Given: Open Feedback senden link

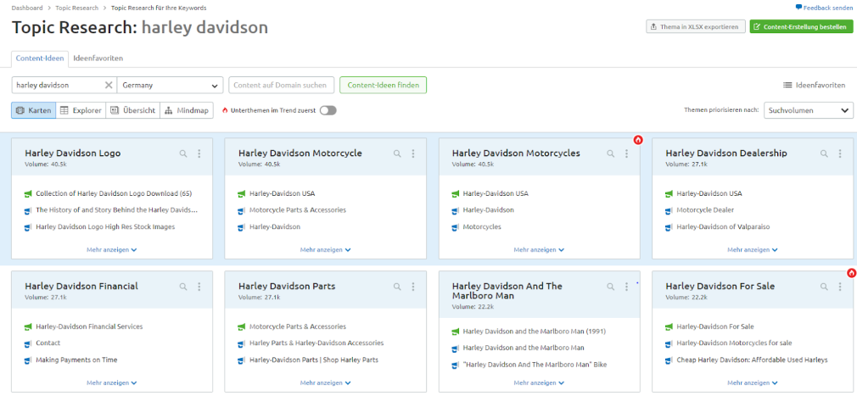Looking at the screenshot, I should (x=824, y=8).
